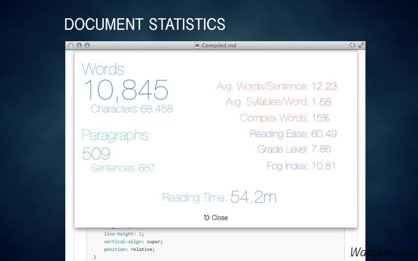Click the paragraph count 509
This screenshot has width=418, height=261.
click(96, 153)
